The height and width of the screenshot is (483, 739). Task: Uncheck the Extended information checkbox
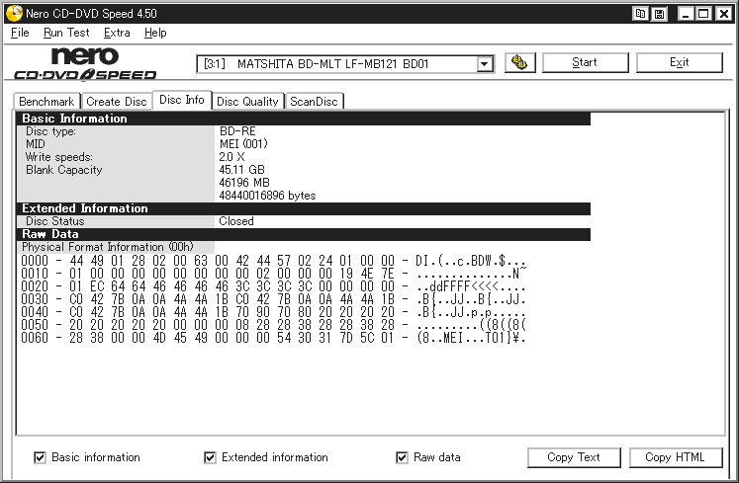(210, 457)
